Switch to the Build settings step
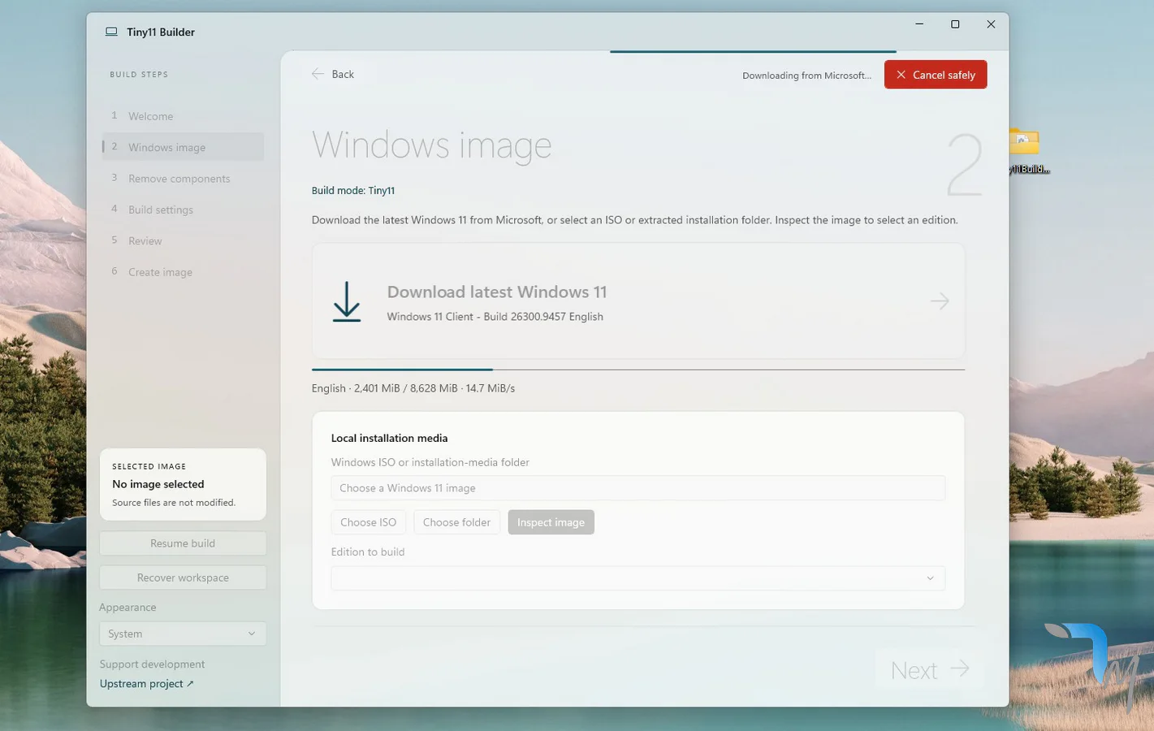Viewport: 1154px width, 731px height. [183, 210]
